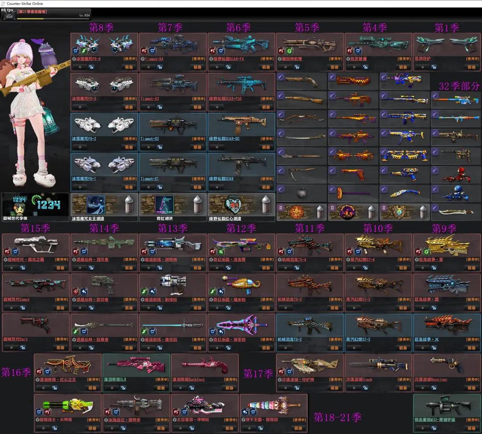482x434 pixels.
Task: Toggle the lock icon on 巨龙战争·火 card
Action: 434,348
